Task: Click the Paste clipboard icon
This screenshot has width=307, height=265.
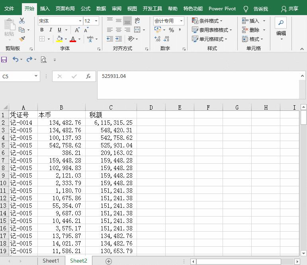Action: (x=9, y=24)
